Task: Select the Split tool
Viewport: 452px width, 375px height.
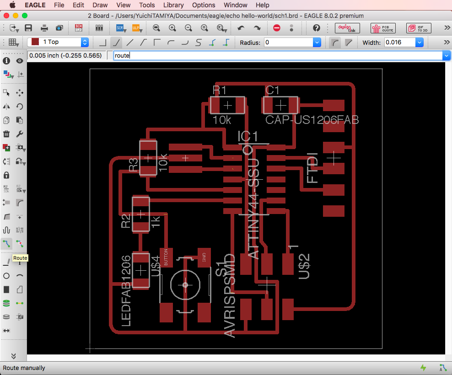Action: click(6, 216)
